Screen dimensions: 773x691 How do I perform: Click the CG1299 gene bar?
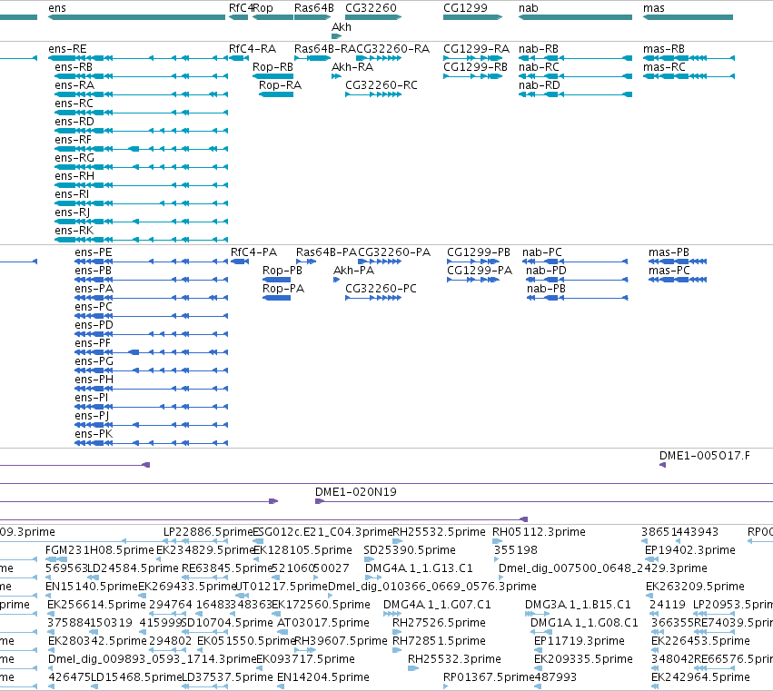point(472,17)
